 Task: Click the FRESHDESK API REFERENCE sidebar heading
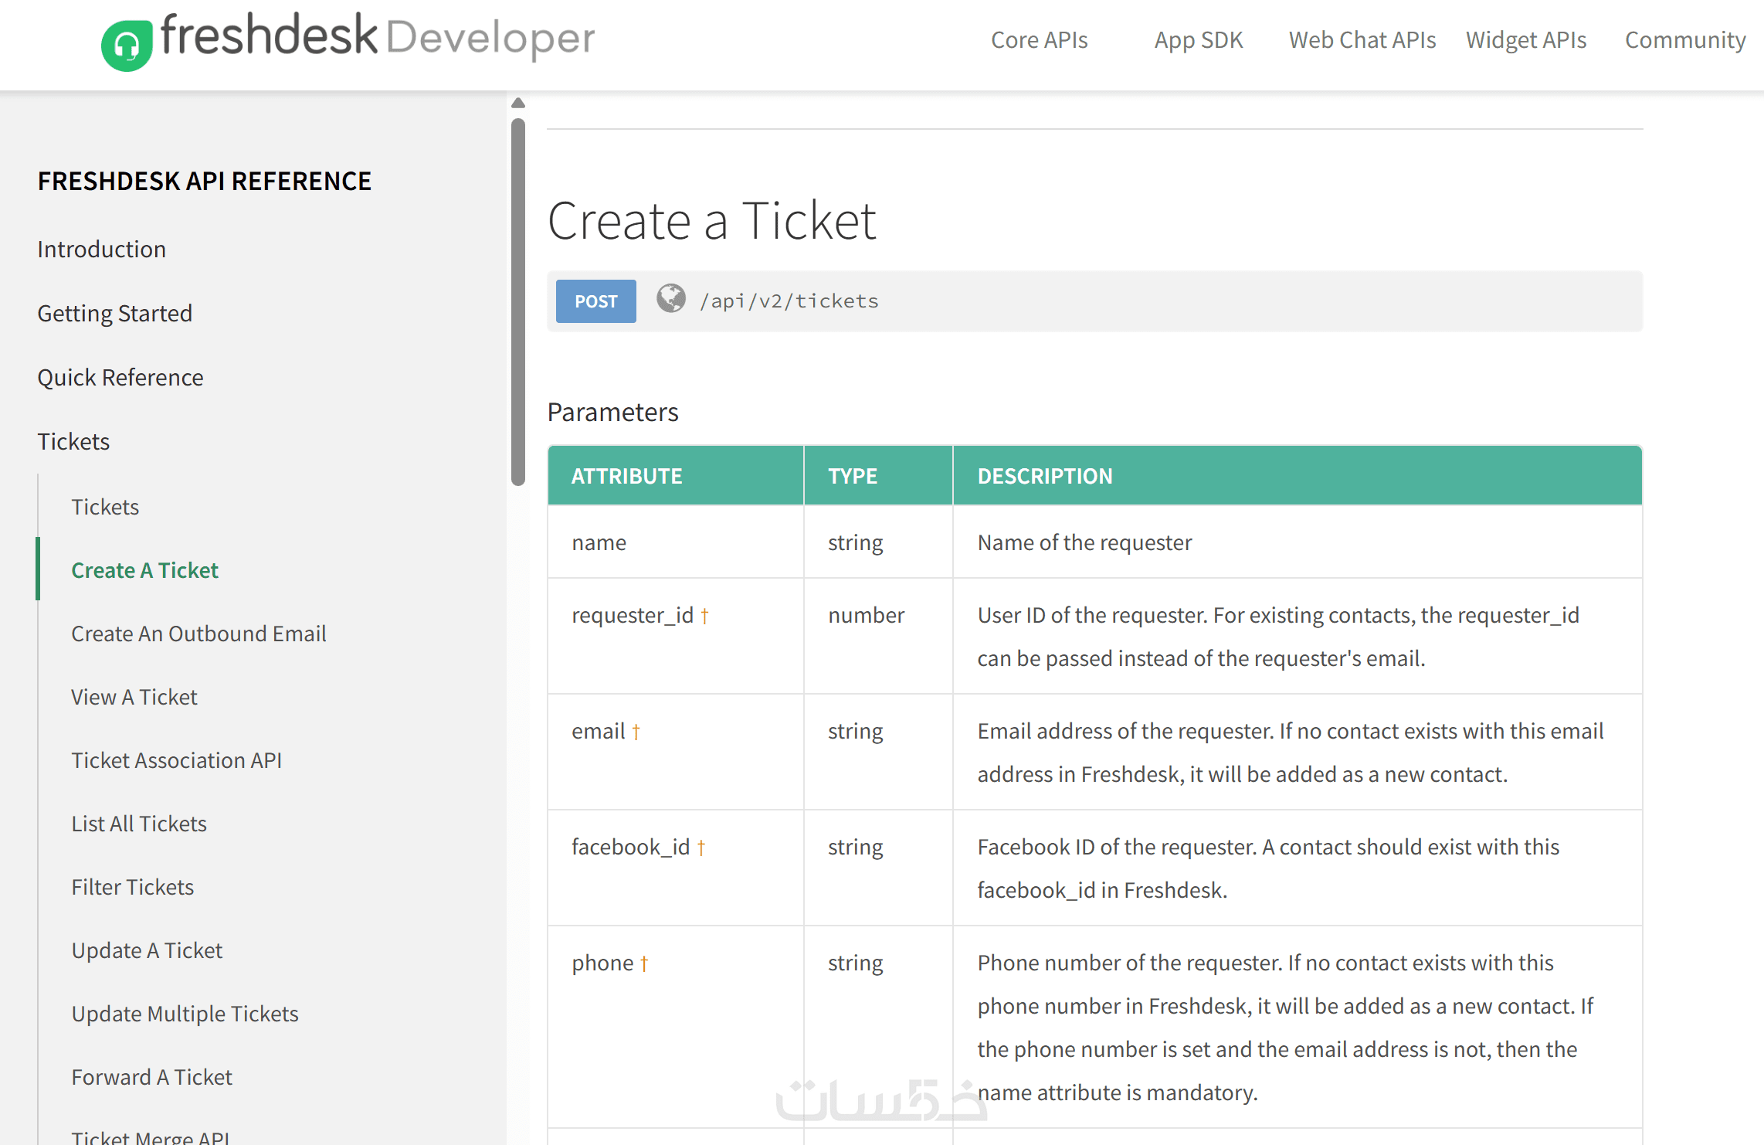coord(204,181)
